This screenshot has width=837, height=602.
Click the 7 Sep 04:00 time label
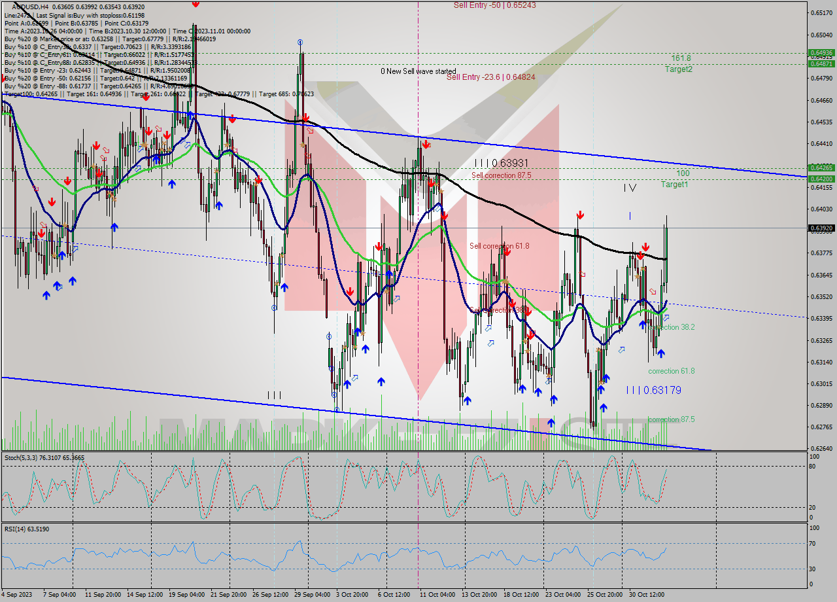coord(59,595)
